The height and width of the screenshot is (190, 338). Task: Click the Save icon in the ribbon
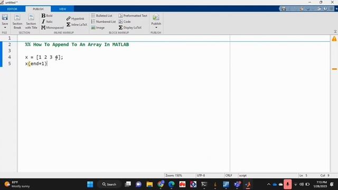coord(5,17)
